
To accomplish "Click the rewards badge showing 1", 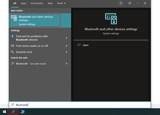I will point(121,3).
